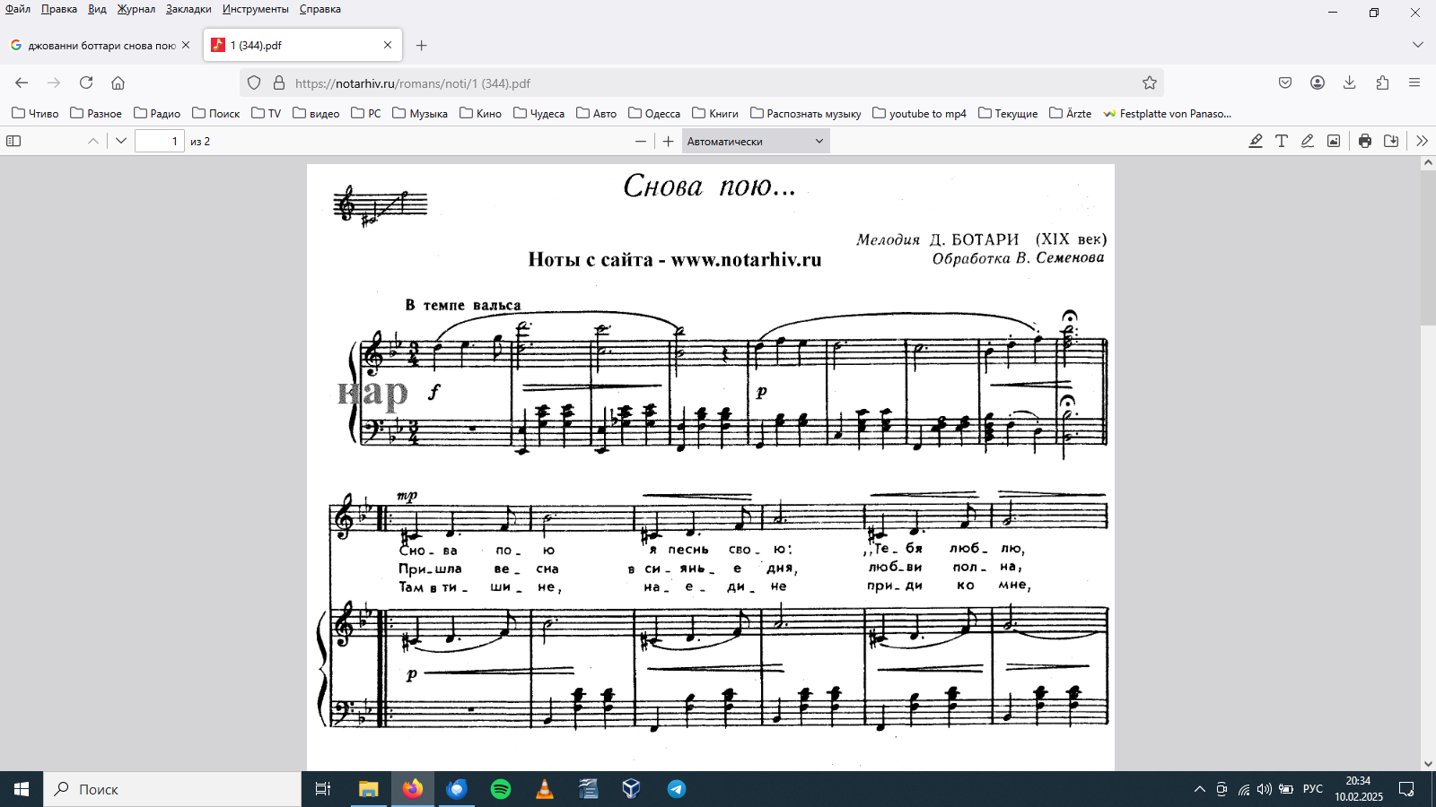Screen dimensions: 1436x807
Task: Click the add image tool in PDF toolbar
Action: (1334, 141)
